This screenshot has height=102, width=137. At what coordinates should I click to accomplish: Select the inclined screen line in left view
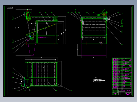click(x=41, y=29)
